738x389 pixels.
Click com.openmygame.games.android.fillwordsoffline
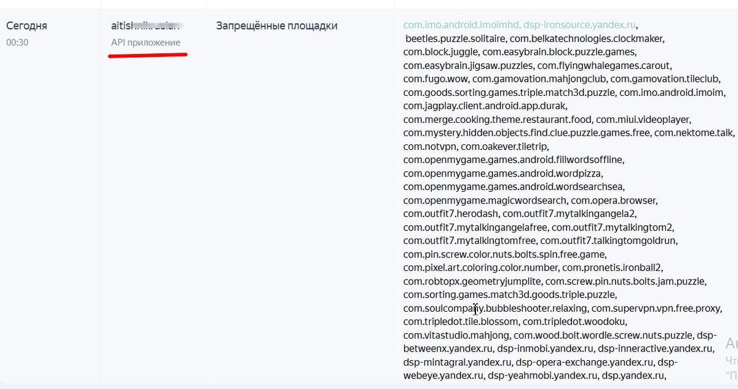coord(513,160)
